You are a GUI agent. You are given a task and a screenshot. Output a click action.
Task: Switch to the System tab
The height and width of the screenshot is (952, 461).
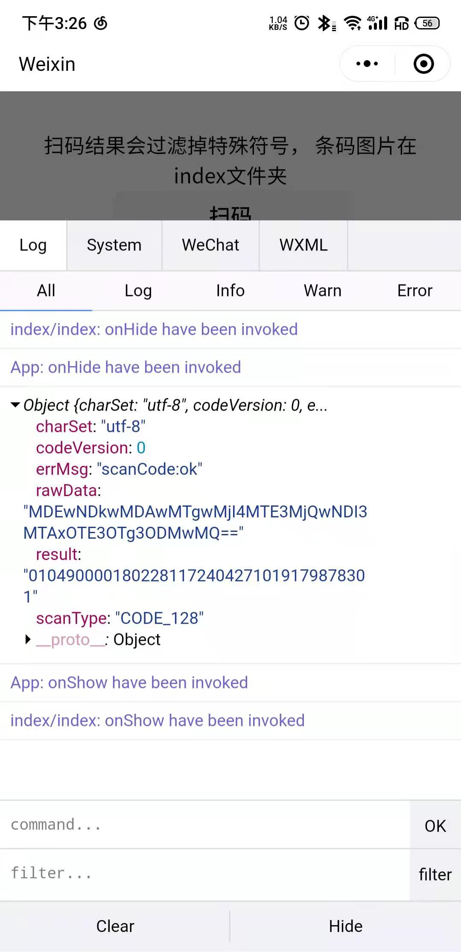[x=114, y=245]
